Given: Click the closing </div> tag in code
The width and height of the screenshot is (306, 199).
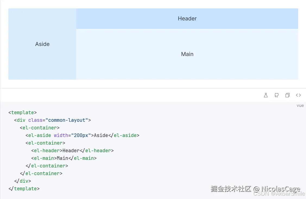Looking at the screenshot, I should (23, 181).
